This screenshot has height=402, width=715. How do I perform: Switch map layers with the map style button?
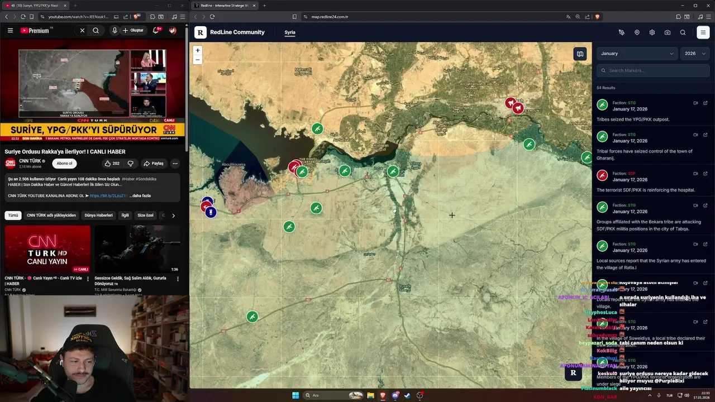click(580, 54)
